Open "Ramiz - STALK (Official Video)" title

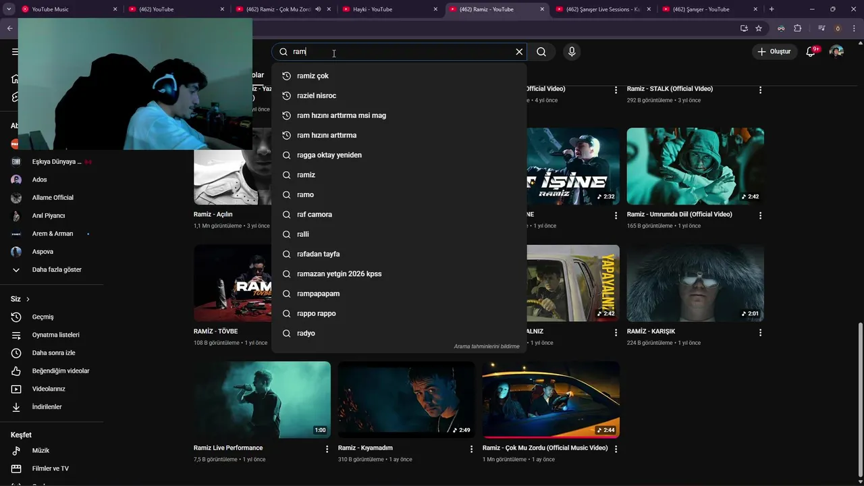tap(670, 89)
